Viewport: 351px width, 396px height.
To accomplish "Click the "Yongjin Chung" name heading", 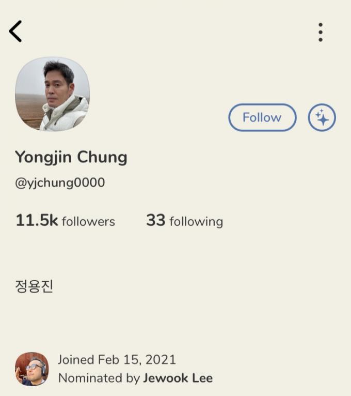I will 71,157.
